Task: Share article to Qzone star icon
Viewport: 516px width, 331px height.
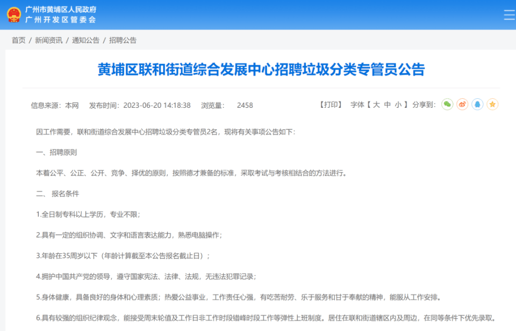Action: (x=493, y=105)
